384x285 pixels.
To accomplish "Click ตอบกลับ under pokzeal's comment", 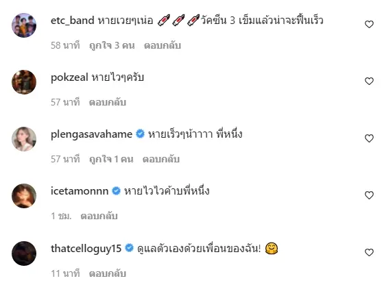I will pos(108,103).
